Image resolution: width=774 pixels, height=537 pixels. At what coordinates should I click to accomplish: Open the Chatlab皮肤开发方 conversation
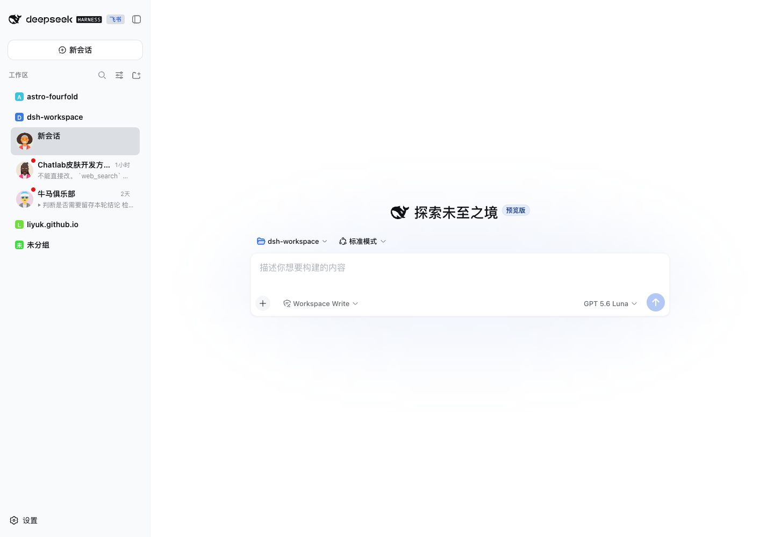(x=75, y=170)
